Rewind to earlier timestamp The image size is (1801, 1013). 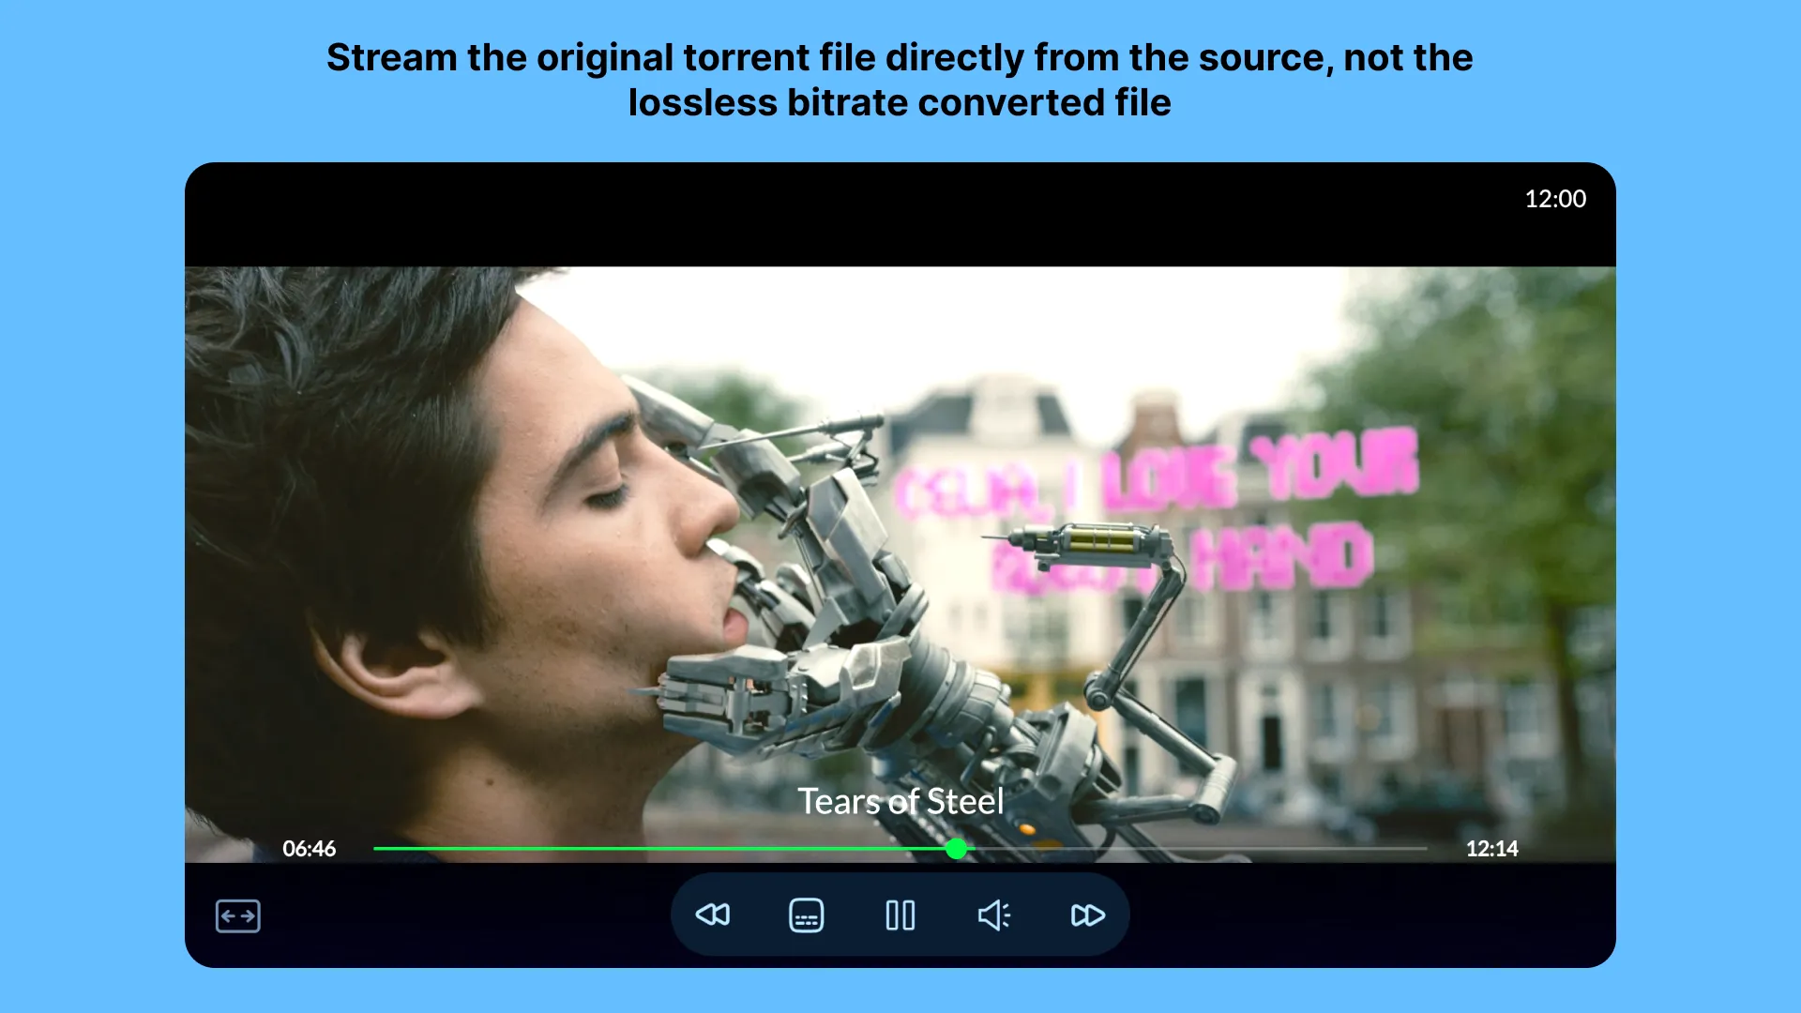(713, 915)
